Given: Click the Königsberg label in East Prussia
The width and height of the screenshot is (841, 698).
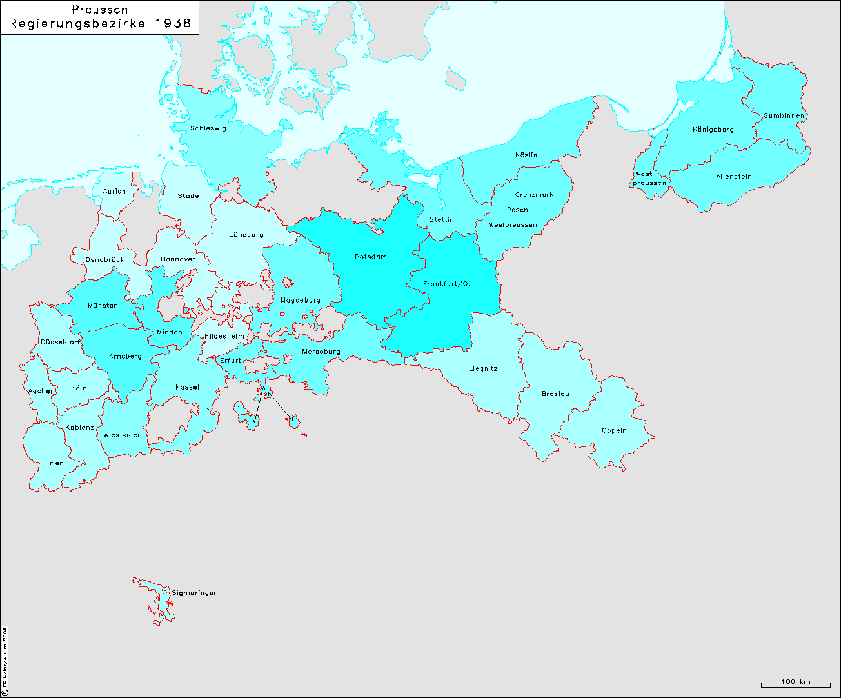Looking at the screenshot, I should coord(713,130).
